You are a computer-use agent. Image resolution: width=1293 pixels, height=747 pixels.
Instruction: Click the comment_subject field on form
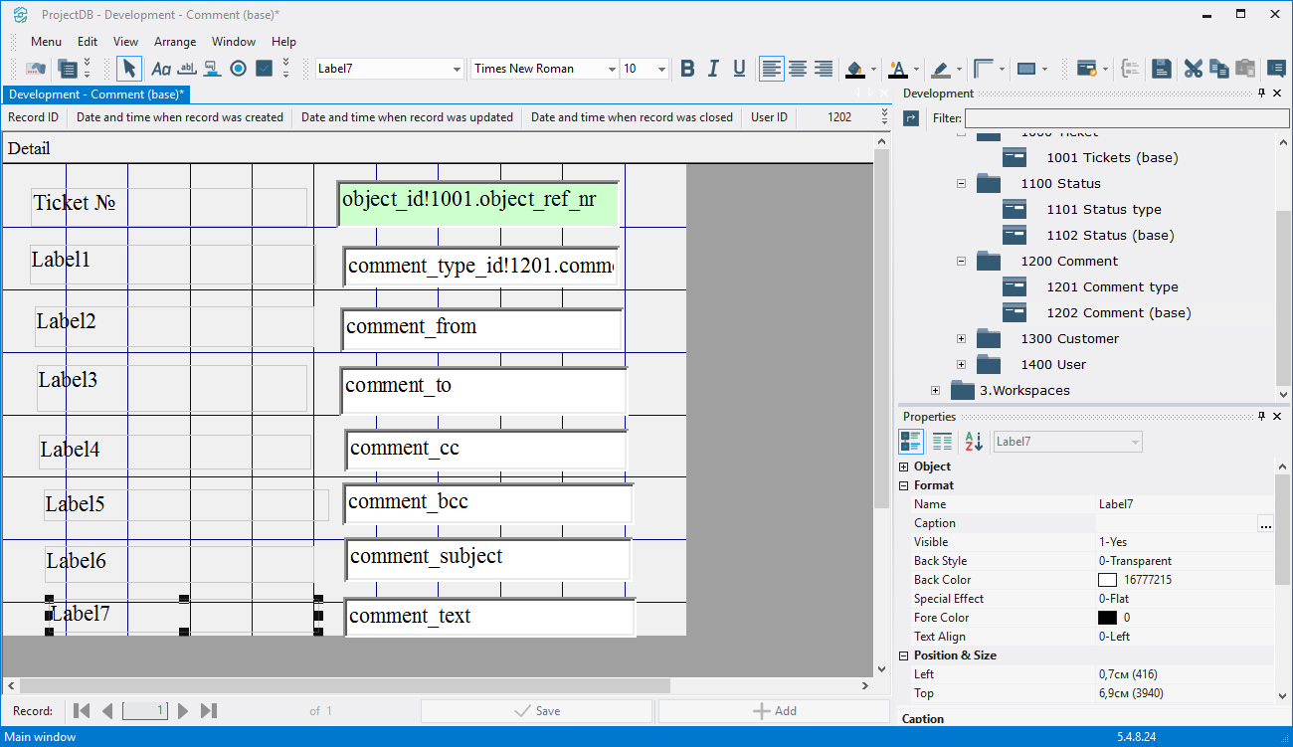click(x=487, y=559)
